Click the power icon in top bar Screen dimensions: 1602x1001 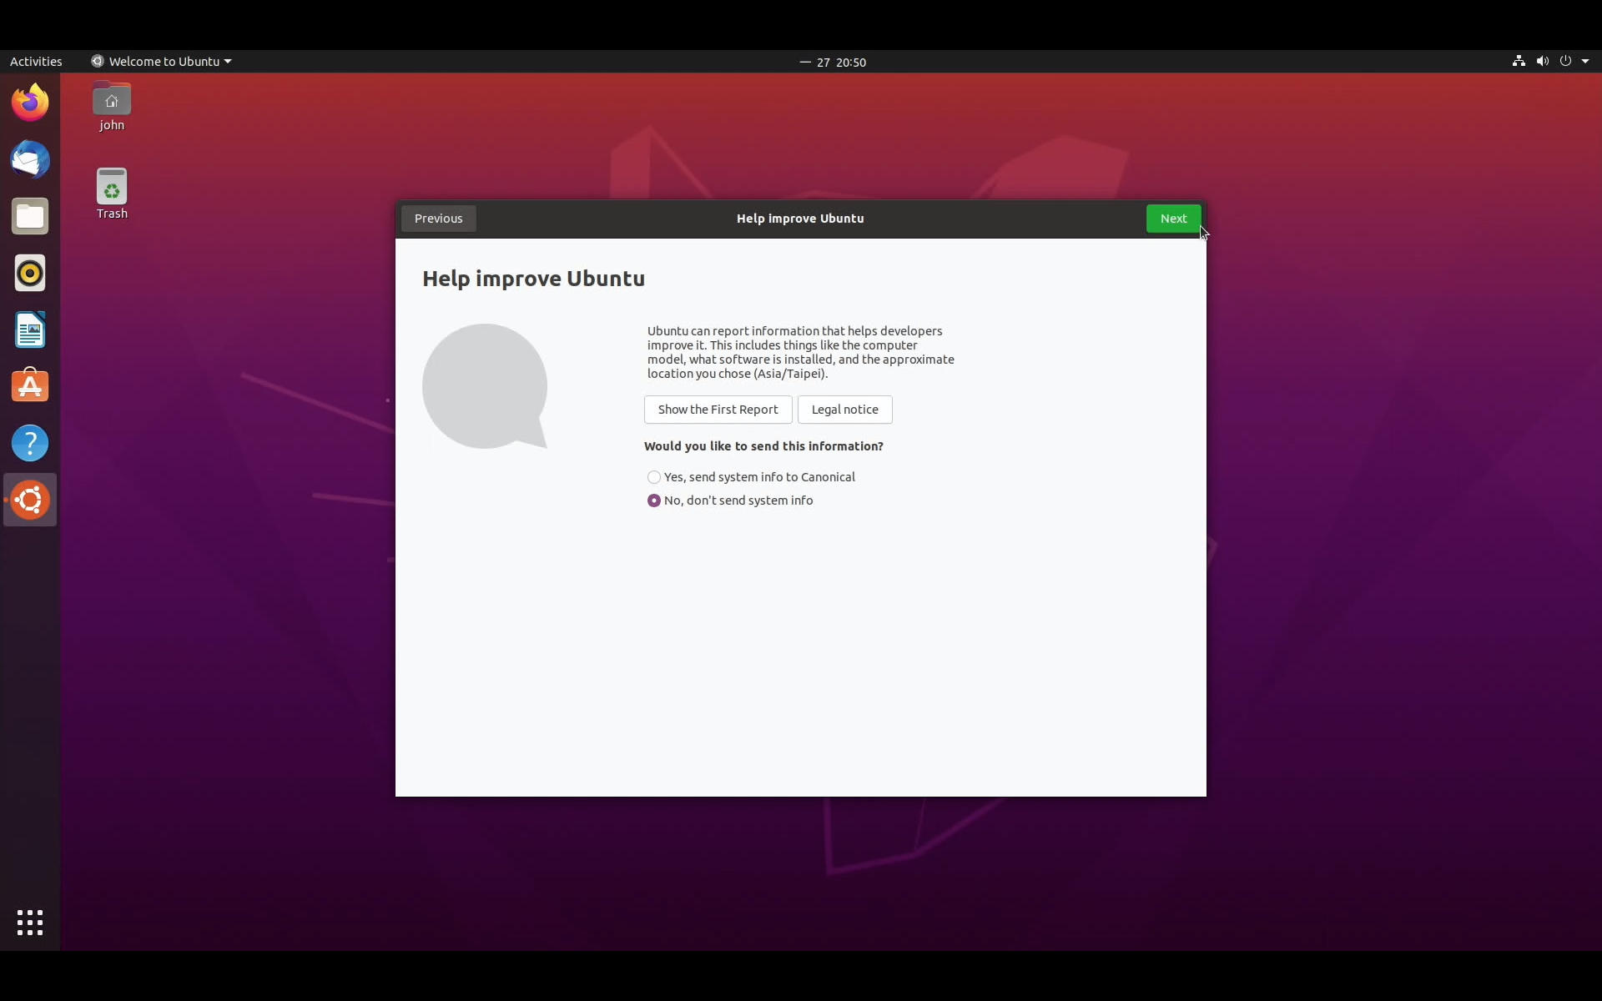pyautogui.click(x=1565, y=62)
